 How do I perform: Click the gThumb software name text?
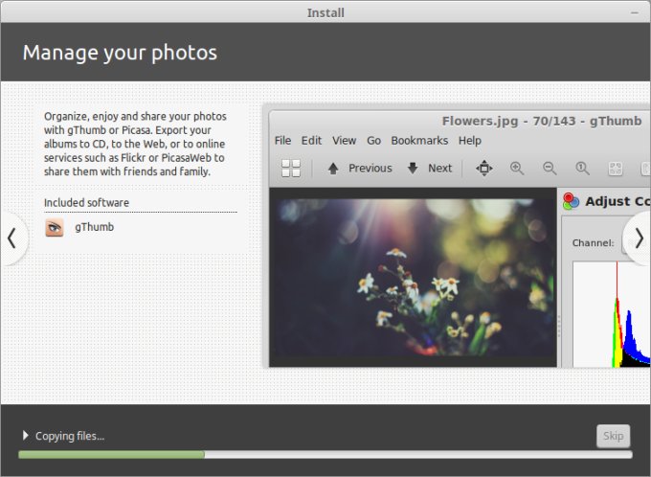(x=94, y=227)
